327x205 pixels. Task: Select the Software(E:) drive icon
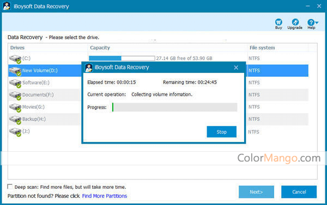coord(15,83)
